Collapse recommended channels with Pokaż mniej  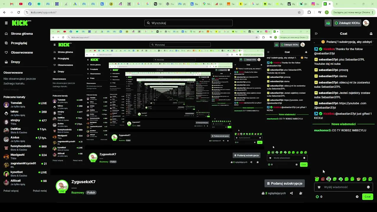(x=40, y=191)
